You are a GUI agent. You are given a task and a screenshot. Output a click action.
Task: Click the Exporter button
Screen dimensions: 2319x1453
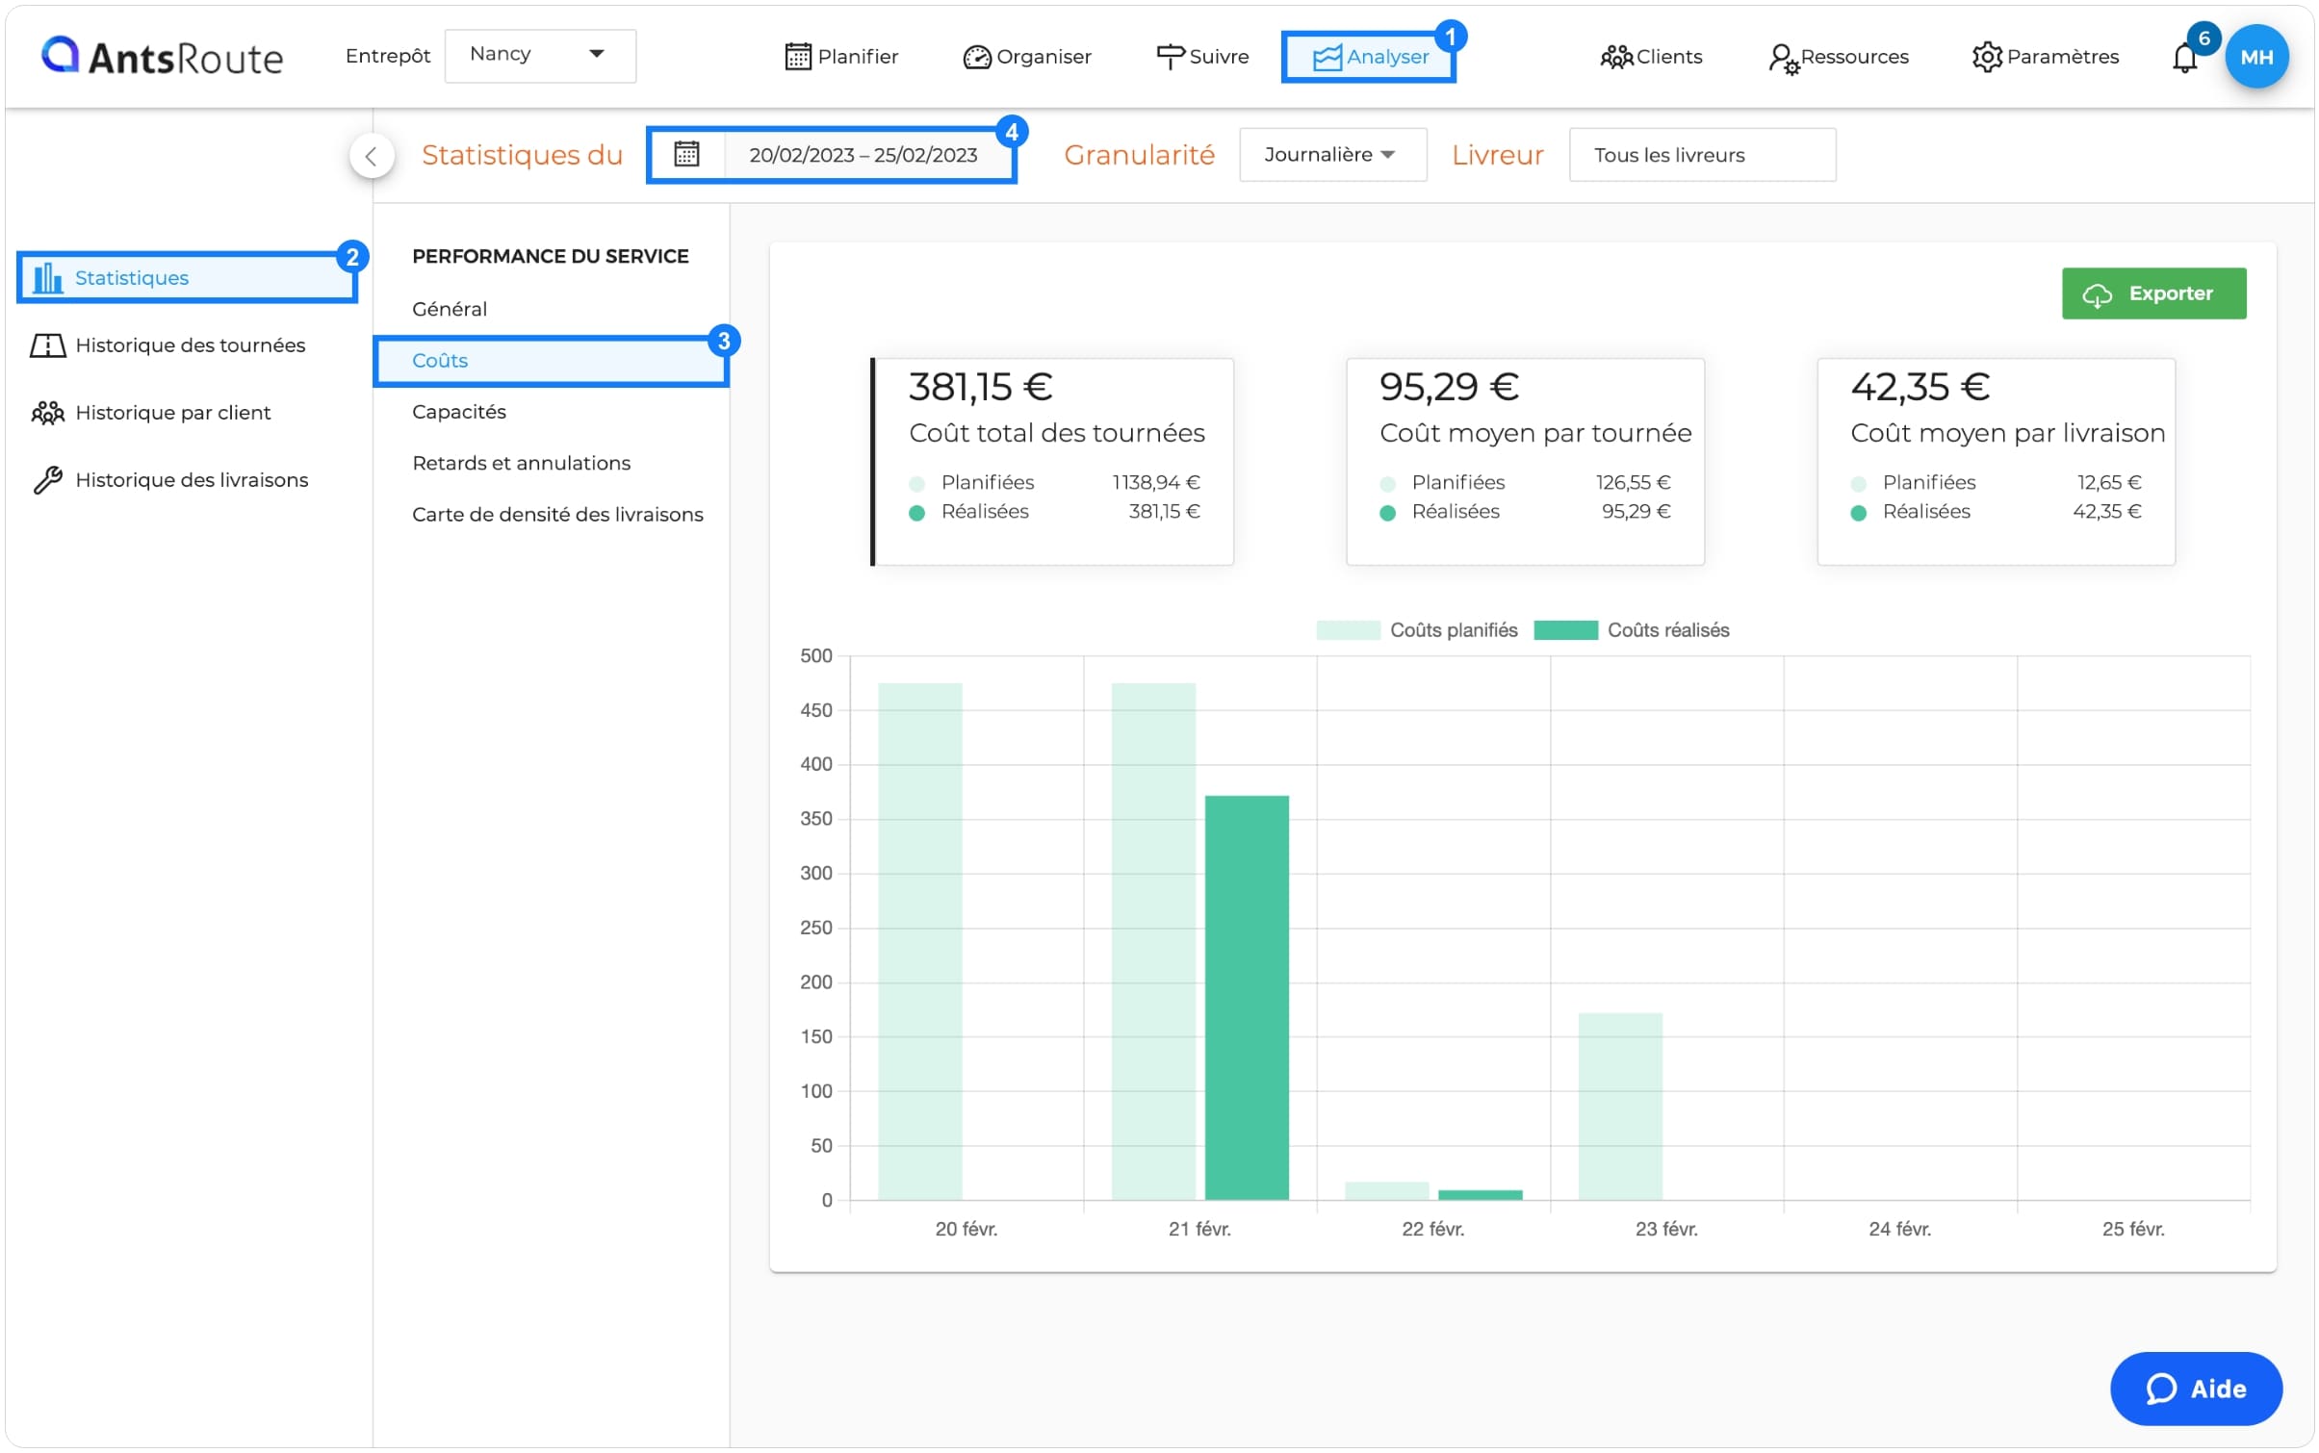[2152, 293]
